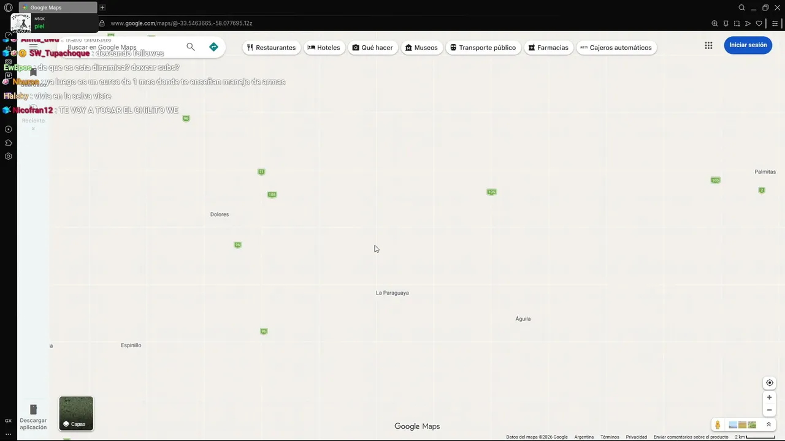Open Enviar comentarios sobre el producto link
The width and height of the screenshot is (785, 441).
coord(691,437)
